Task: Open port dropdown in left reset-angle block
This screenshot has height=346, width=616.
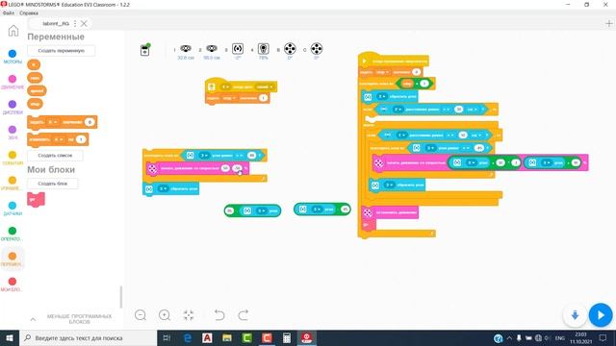Action: pos(163,188)
